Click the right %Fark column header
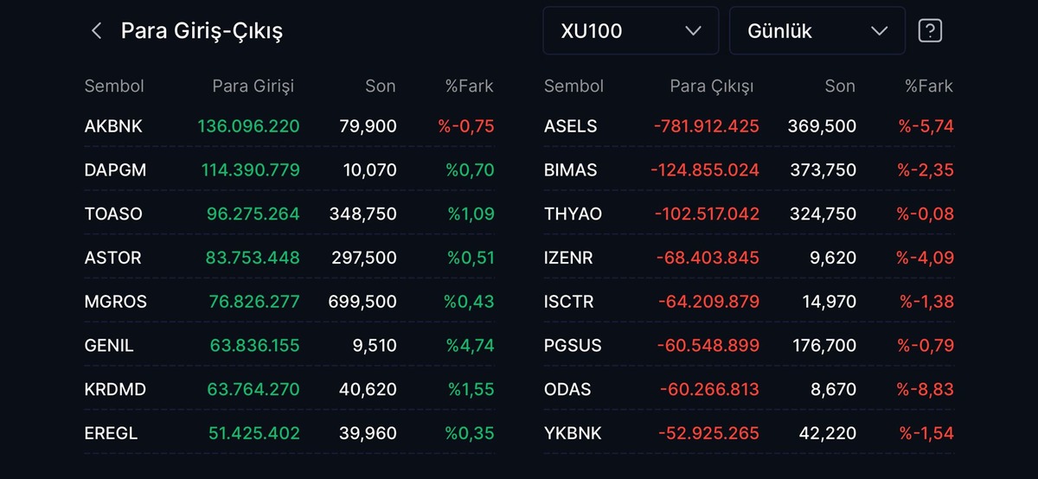This screenshot has height=479, width=1038. pyautogui.click(x=929, y=86)
